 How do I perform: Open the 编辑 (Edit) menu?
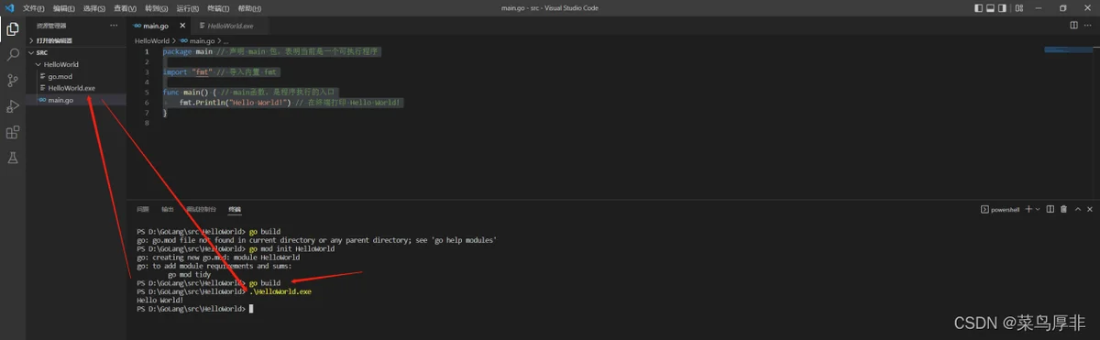point(63,7)
